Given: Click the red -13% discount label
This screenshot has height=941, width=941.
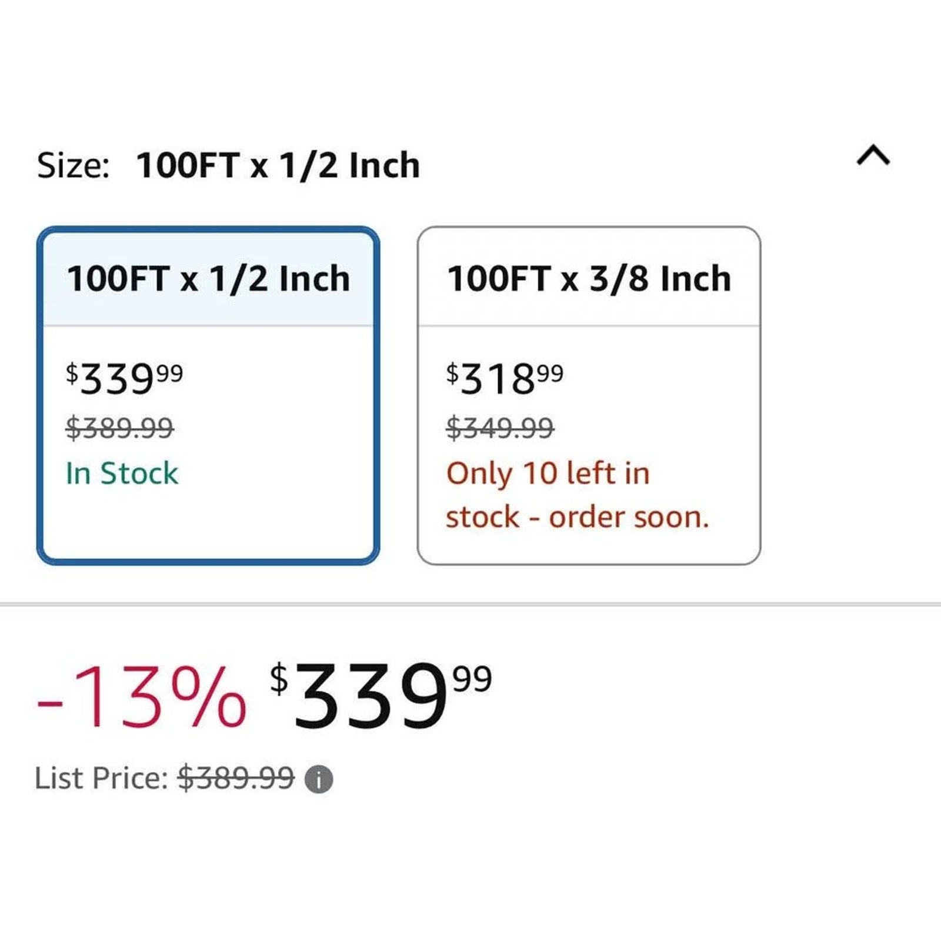Looking at the screenshot, I should [141, 696].
